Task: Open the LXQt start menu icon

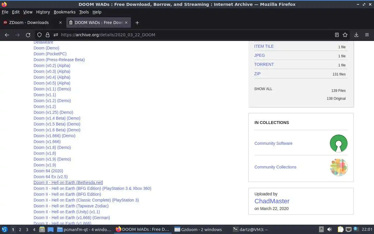Action: [5, 230]
